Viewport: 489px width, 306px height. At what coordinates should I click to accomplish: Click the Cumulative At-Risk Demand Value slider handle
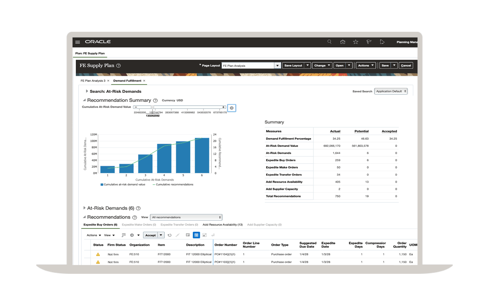pos(152,107)
